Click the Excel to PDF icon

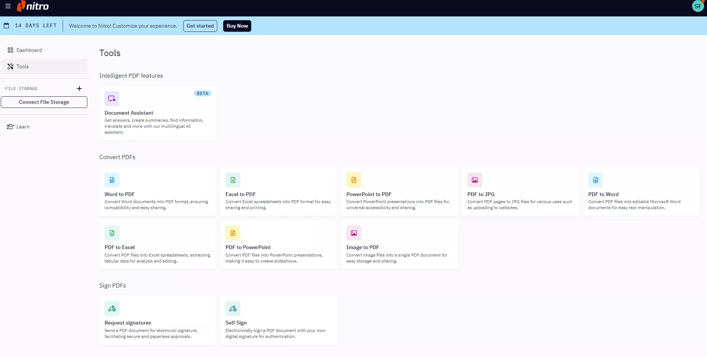coord(233,180)
